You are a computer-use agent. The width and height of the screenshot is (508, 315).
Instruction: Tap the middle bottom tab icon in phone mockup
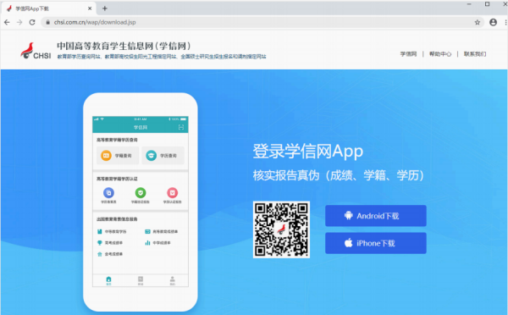[141, 280]
